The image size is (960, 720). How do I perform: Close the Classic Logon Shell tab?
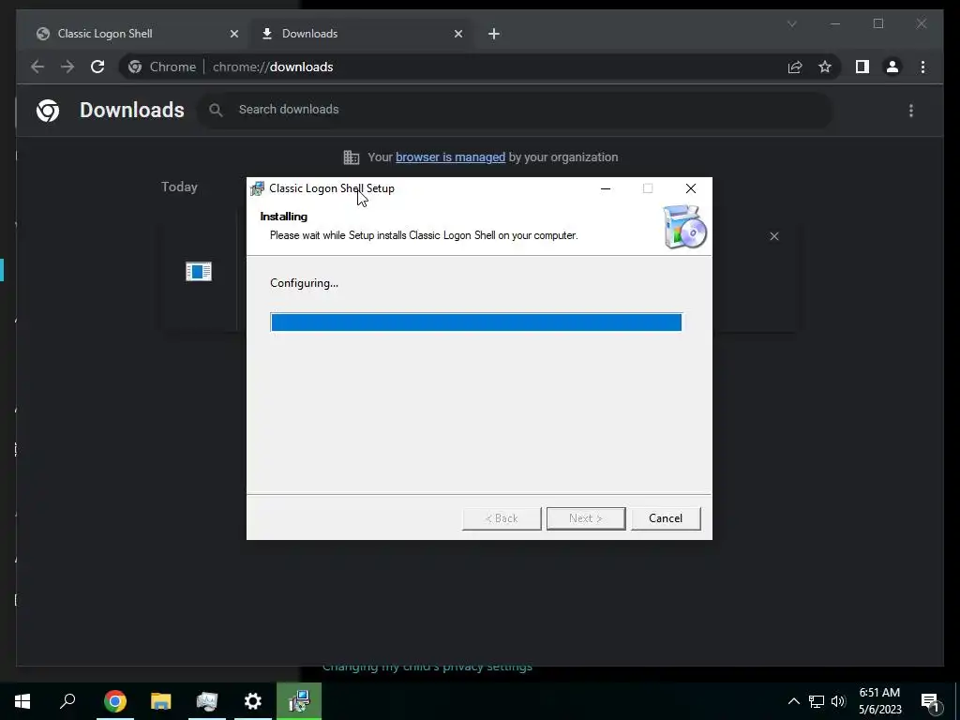(233, 34)
